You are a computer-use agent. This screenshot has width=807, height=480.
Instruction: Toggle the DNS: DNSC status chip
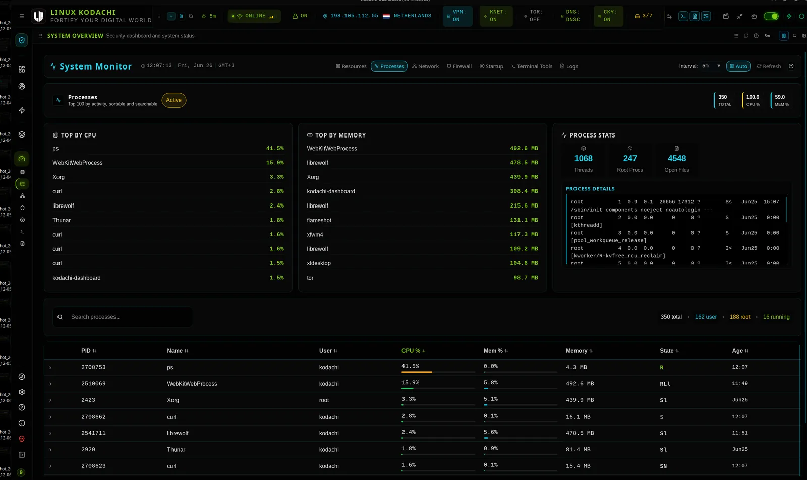(x=571, y=16)
